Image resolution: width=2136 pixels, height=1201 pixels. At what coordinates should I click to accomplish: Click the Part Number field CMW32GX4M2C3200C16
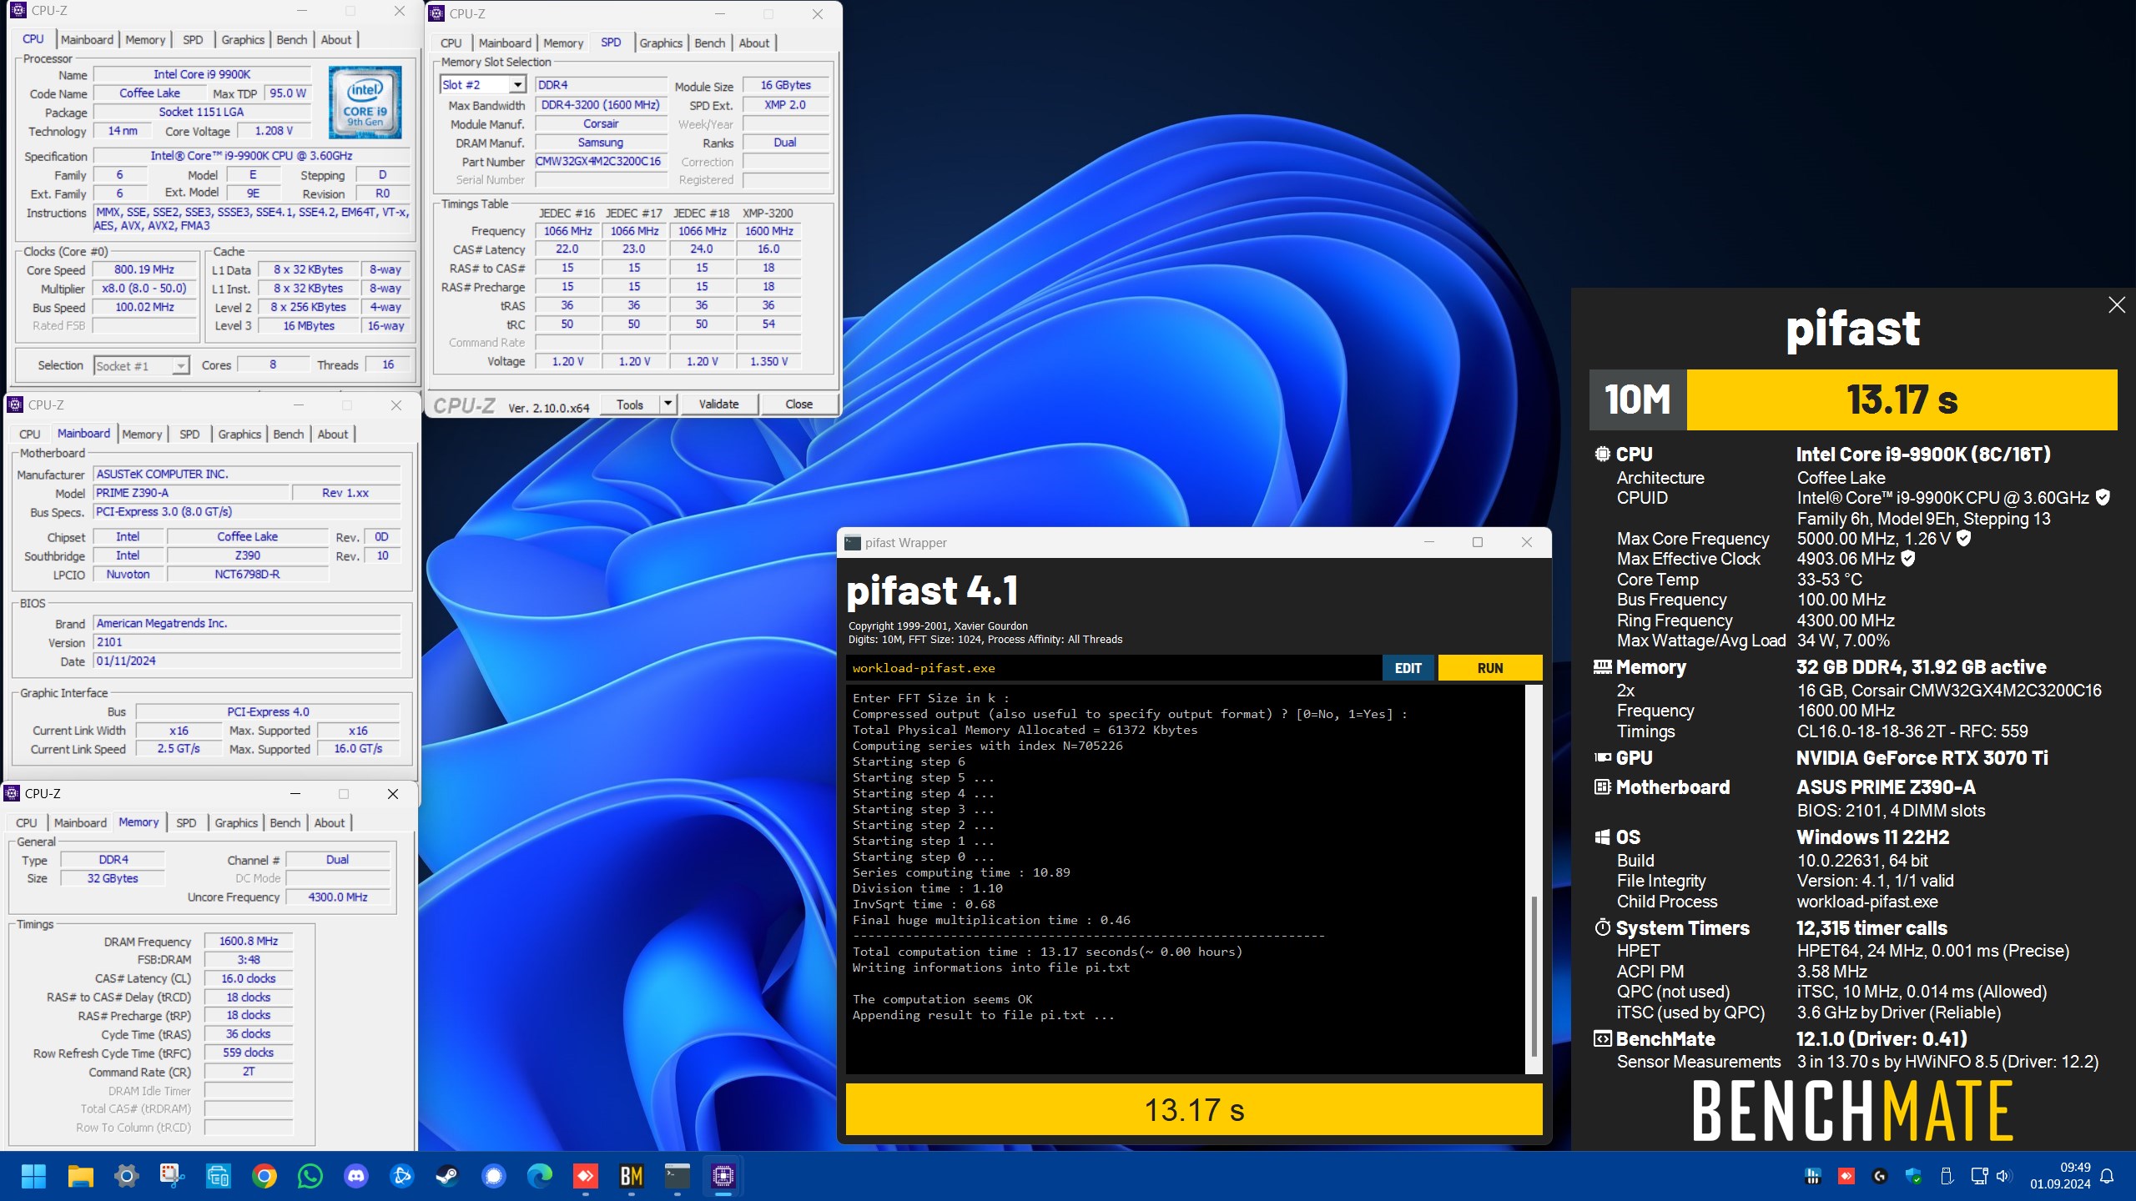pyautogui.click(x=600, y=162)
